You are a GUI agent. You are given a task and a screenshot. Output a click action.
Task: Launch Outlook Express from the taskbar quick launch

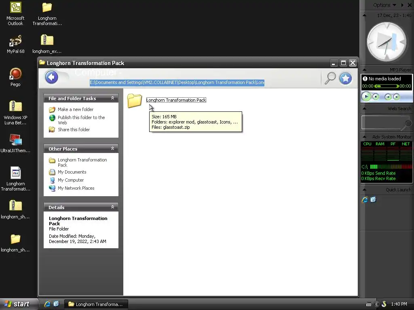pyautogui.click(x=56, y=304)
